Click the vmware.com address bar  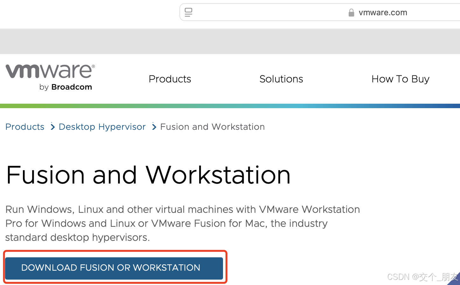pyautogui.click(x=320, y=12)
